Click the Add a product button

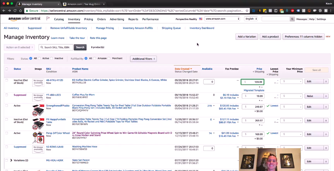270,36
